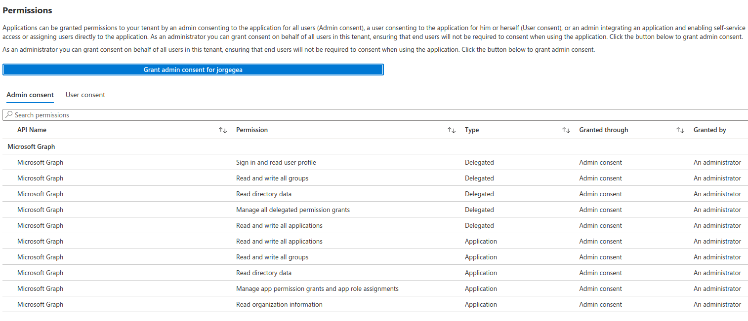Click Admin consent cell in Manage all delegated grants row
Viewport: 748px width, 321px height.
click(601, 210)
